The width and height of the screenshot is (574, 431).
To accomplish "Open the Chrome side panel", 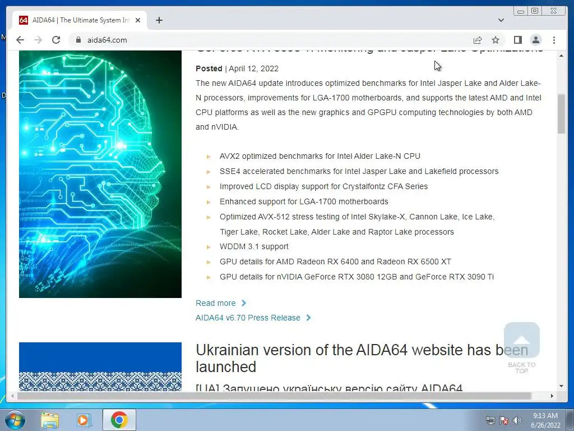I will point(517,40).
